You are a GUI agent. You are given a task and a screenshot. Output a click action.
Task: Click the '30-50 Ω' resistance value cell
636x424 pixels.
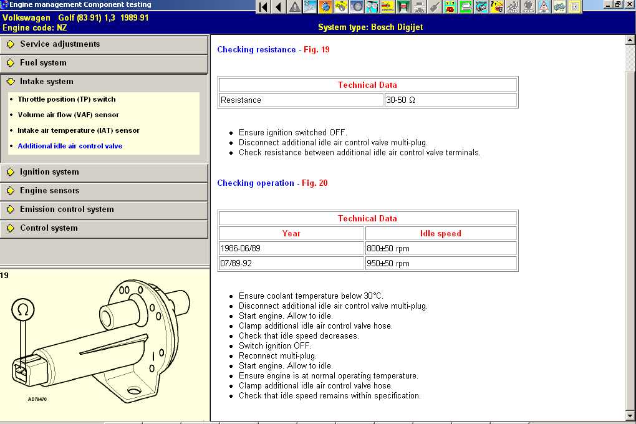[451, 100]
